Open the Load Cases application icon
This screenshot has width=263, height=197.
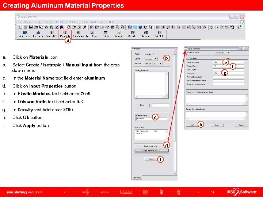coord(92,34)
